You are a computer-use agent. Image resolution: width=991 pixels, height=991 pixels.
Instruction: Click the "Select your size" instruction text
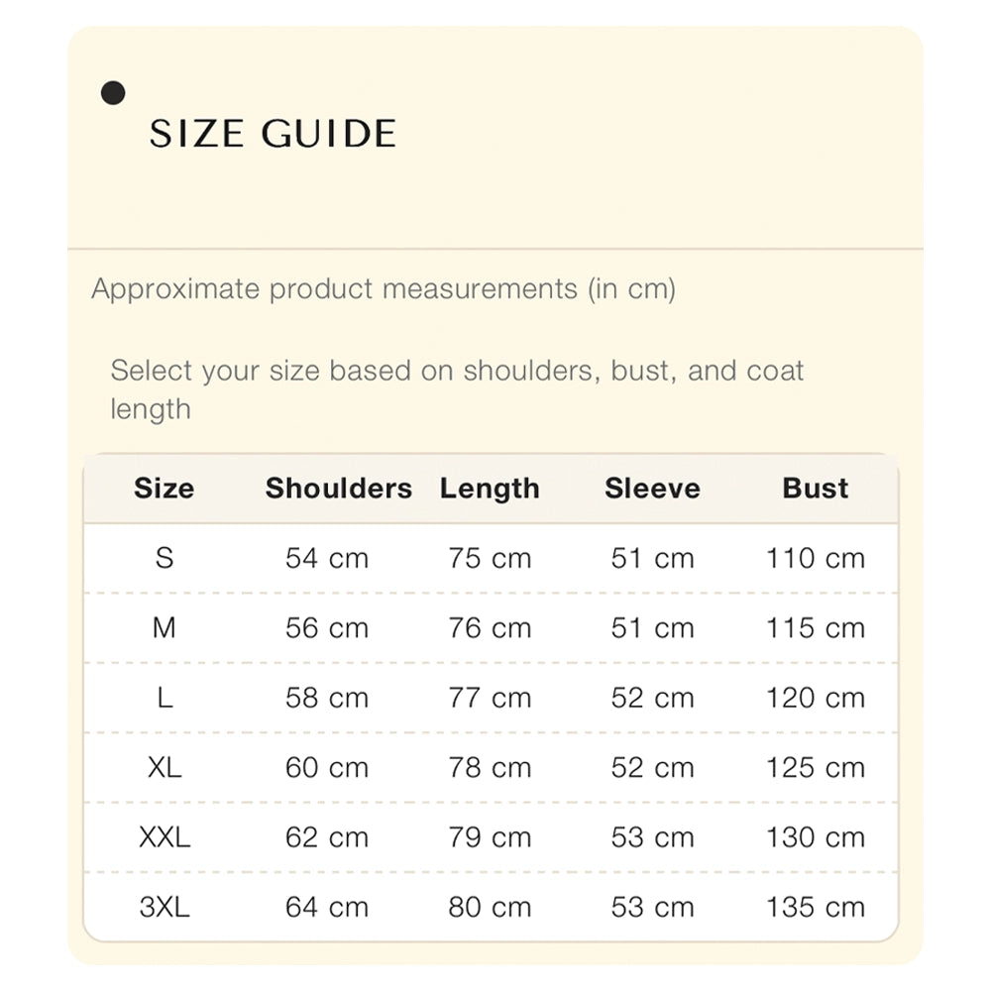(456, 372)
